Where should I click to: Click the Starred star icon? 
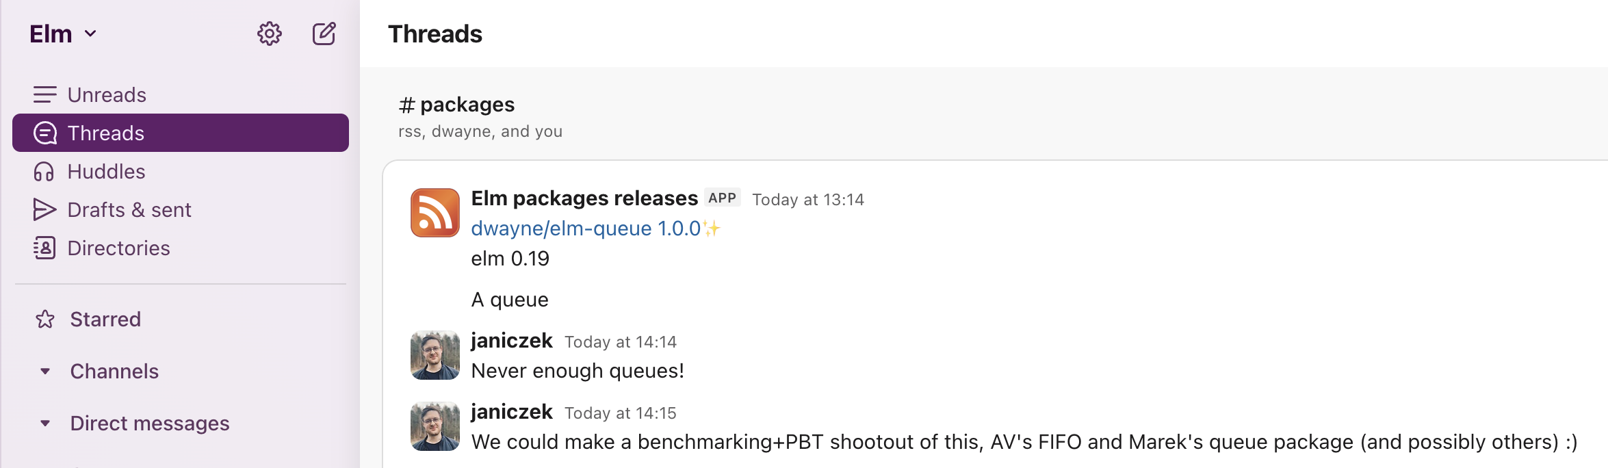point(45,319)
